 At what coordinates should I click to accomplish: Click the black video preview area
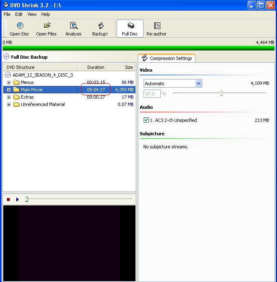69,243
